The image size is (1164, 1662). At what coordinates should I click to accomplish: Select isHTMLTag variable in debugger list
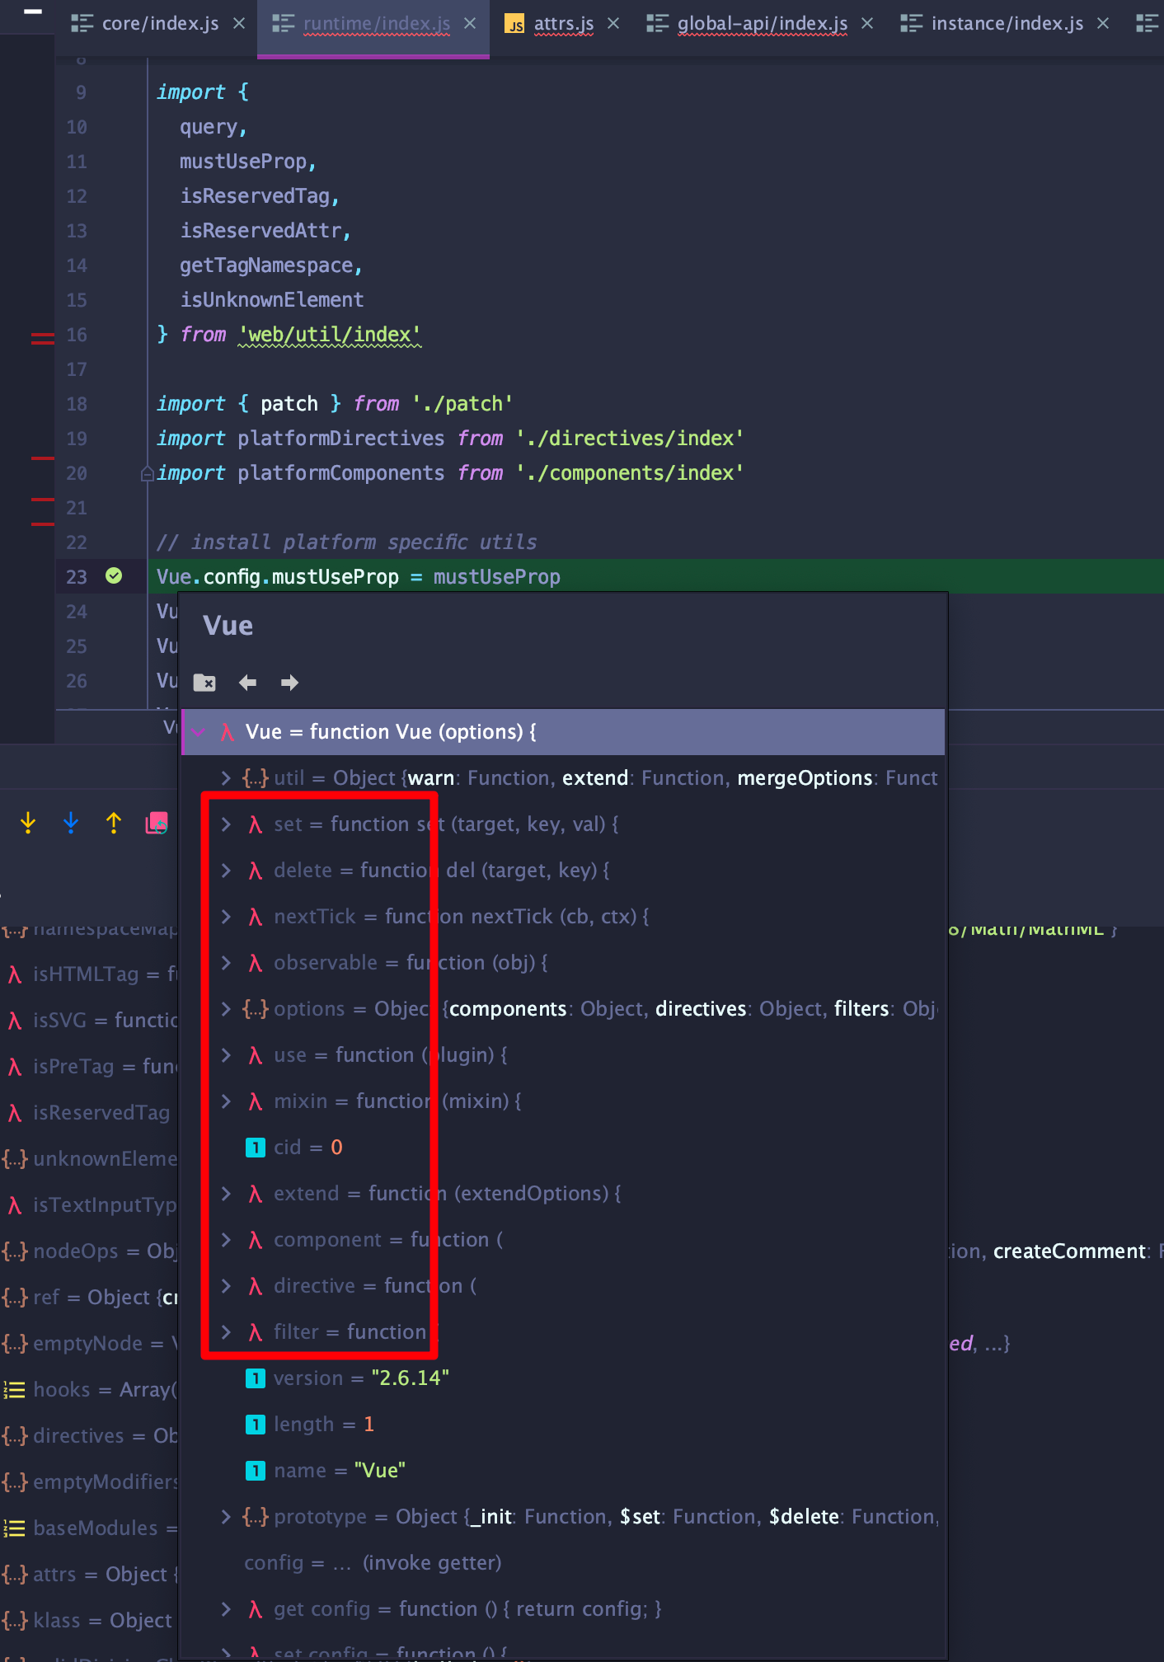point(89,974)
